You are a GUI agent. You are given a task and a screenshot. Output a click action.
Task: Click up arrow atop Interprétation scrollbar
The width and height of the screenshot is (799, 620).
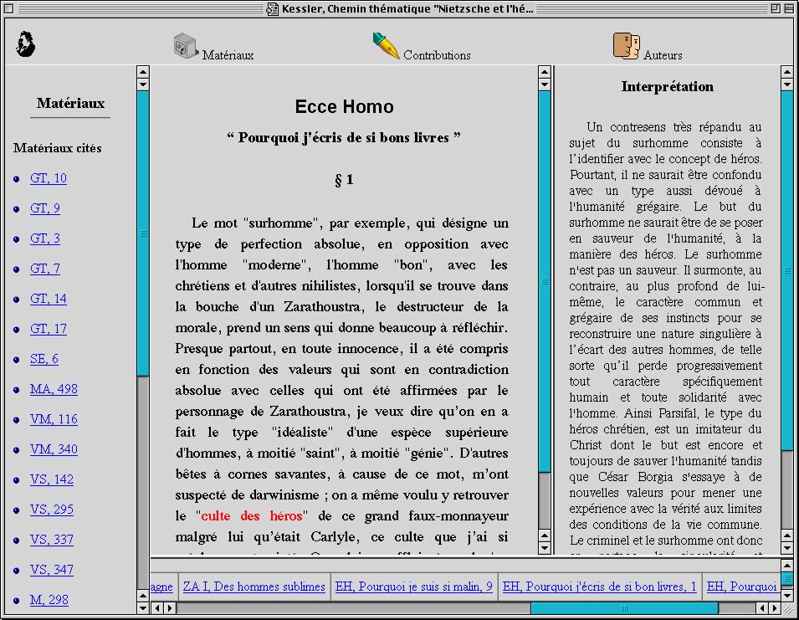point(786,71)
